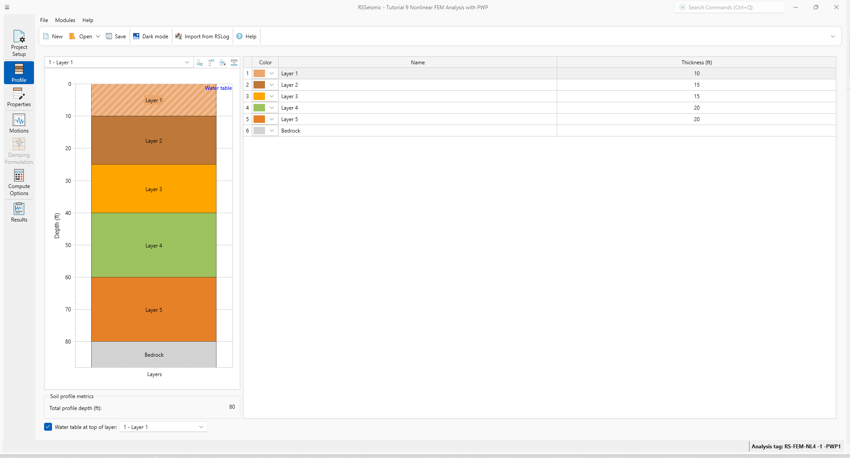Open color dropdown for Bedrock
This screenshot has width=850, height=458.
pyautogui.click(x=272, y=131)
